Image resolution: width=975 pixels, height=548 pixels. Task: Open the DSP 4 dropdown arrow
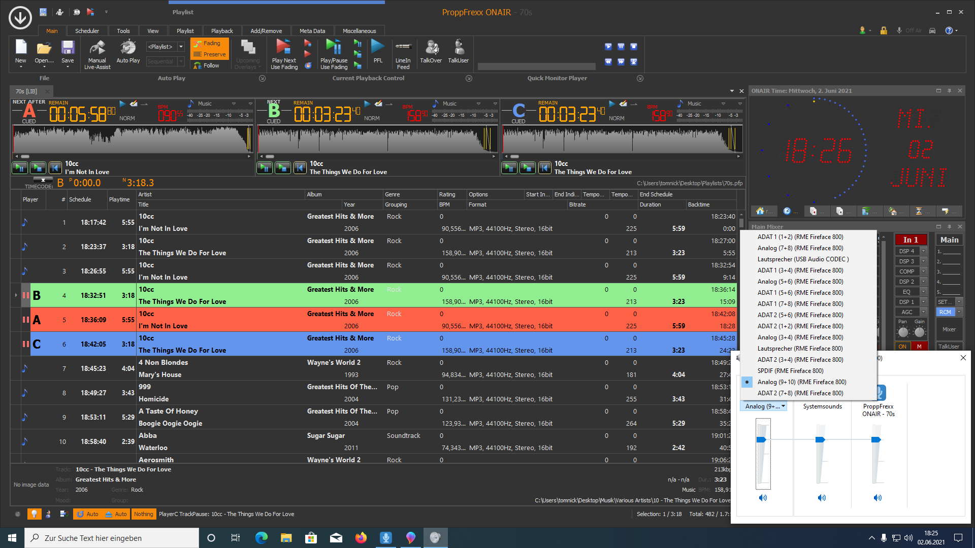[924, 251]
